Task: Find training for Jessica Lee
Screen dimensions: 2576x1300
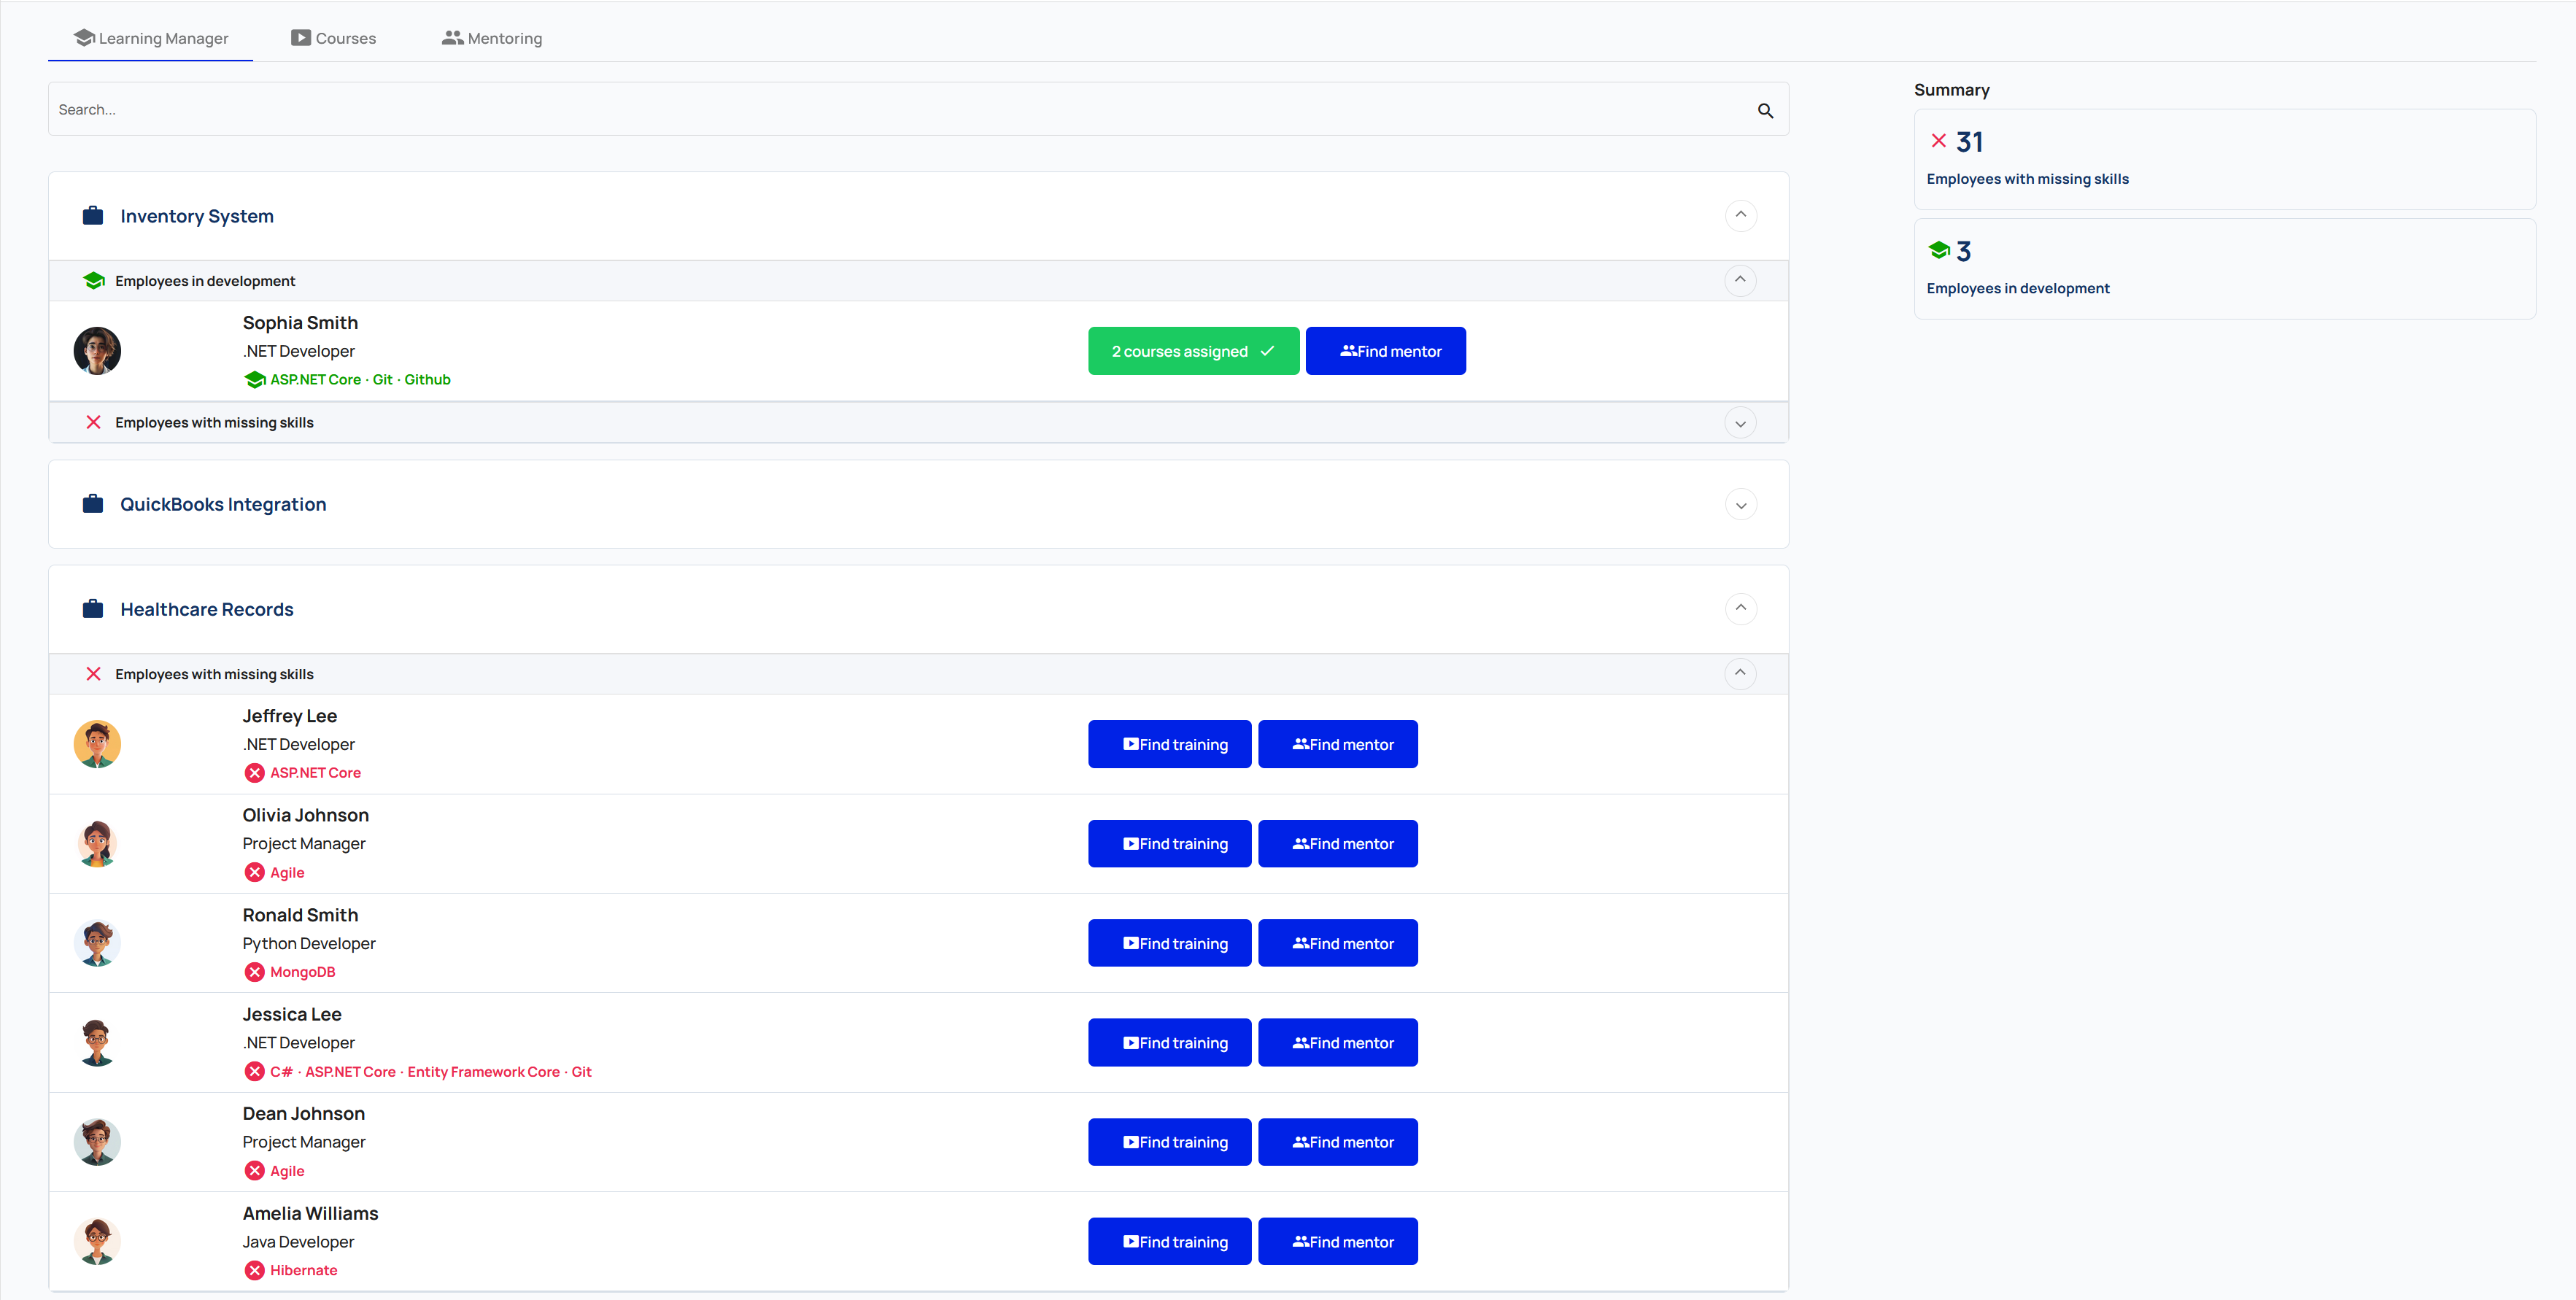Action: [x=1169, y=1042]
